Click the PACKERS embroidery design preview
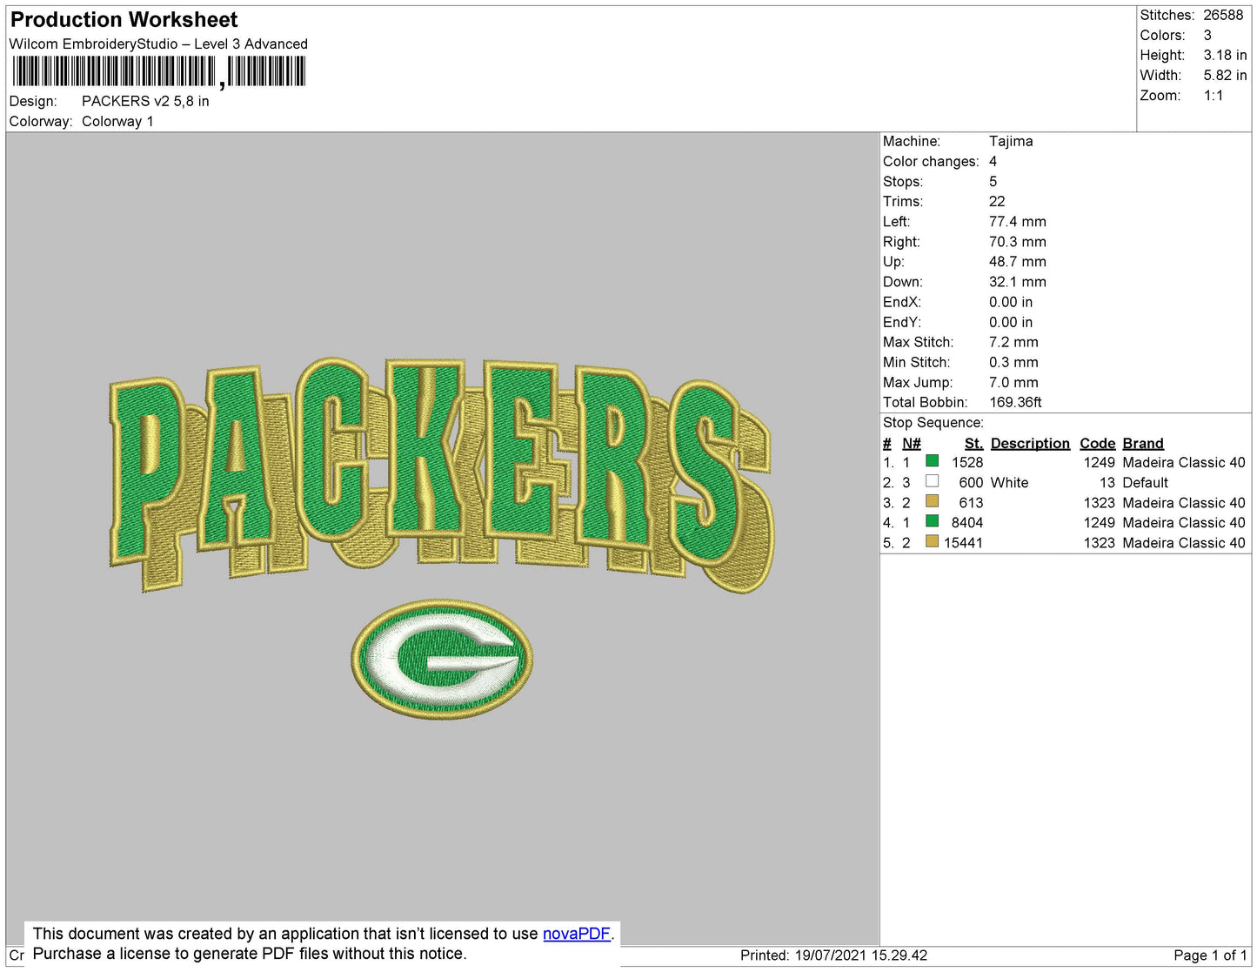This screenshot has height=972, width=1257. point(441,476)
